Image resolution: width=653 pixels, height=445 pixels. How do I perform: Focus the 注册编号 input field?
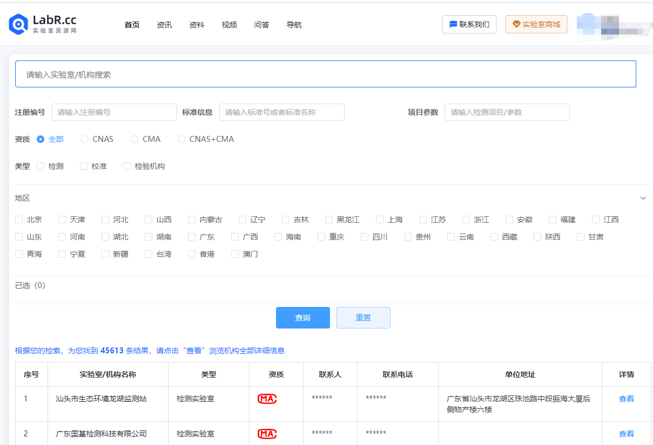tap(115, 112)
